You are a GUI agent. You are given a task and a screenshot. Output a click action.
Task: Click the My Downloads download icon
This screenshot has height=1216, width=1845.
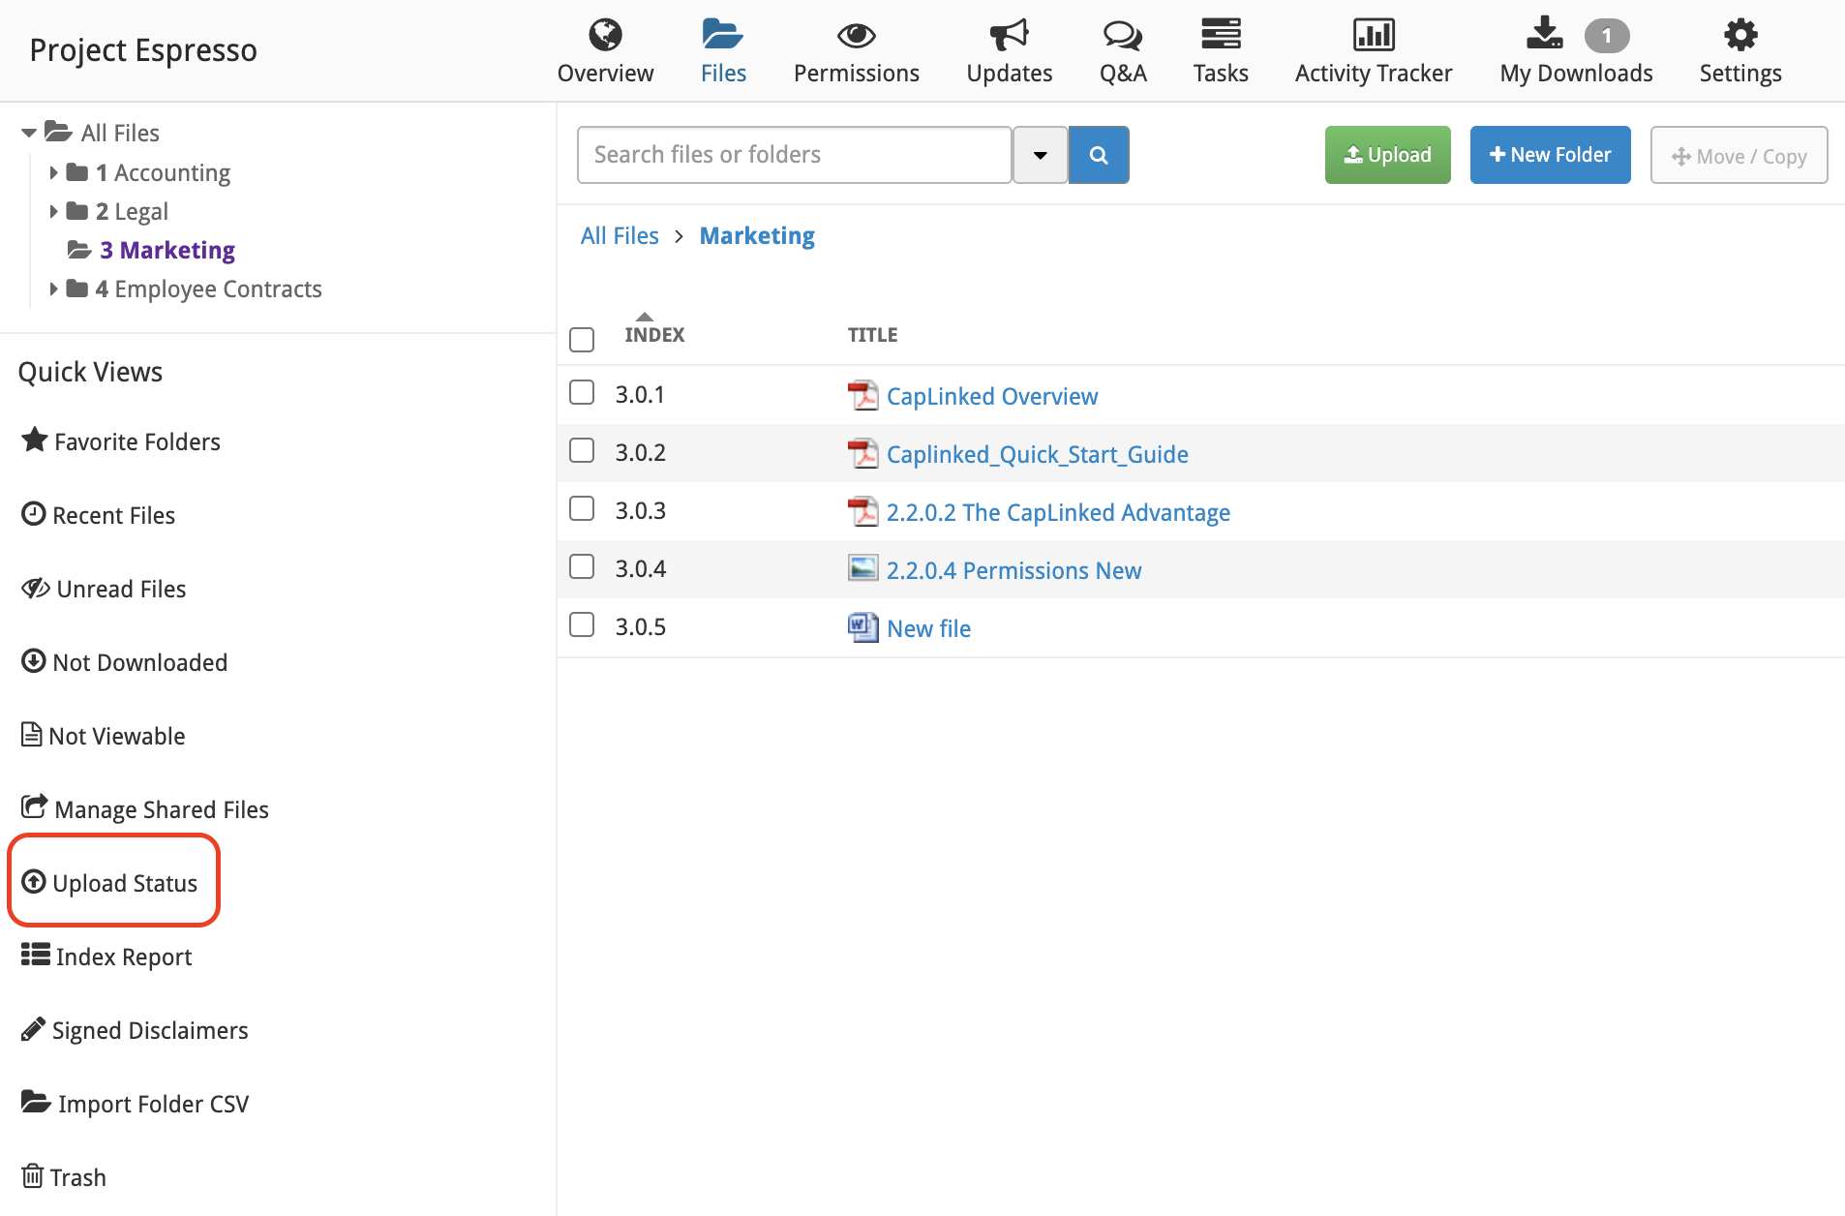1544,33
